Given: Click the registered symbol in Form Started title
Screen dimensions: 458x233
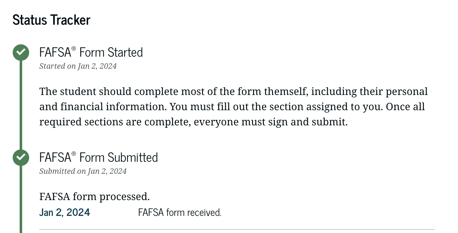Looking at the screenshot, I should pyautogui.click(x=74, y=48).
